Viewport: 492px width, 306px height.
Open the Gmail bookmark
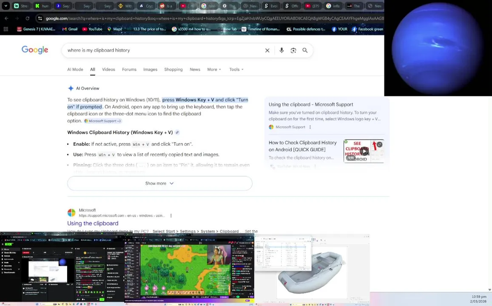pos(70,29)
